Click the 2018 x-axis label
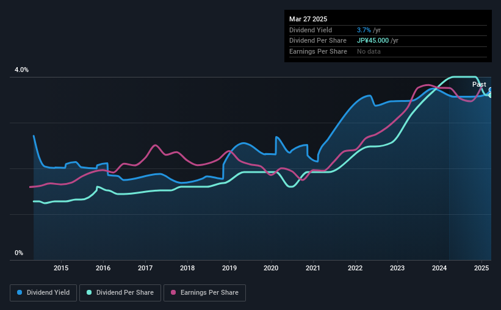The width and height of the screenshot is (501, 310). click(x=187, y=268)
